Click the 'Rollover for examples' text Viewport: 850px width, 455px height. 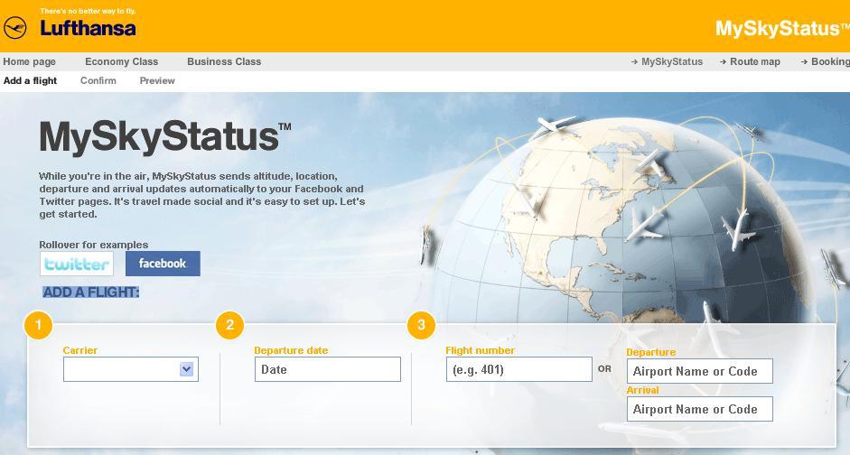coord(93,245)
